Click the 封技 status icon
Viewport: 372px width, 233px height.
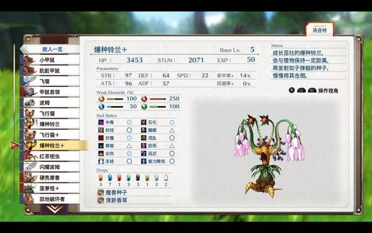(x=101, y=130)
